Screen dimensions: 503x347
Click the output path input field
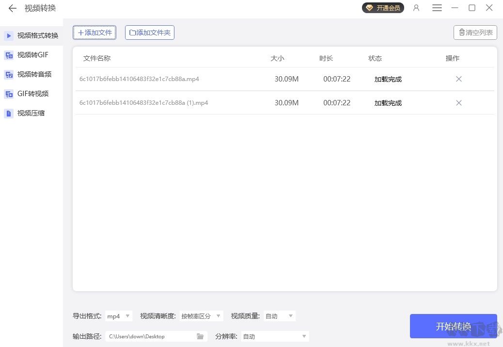tap(150, 336)
